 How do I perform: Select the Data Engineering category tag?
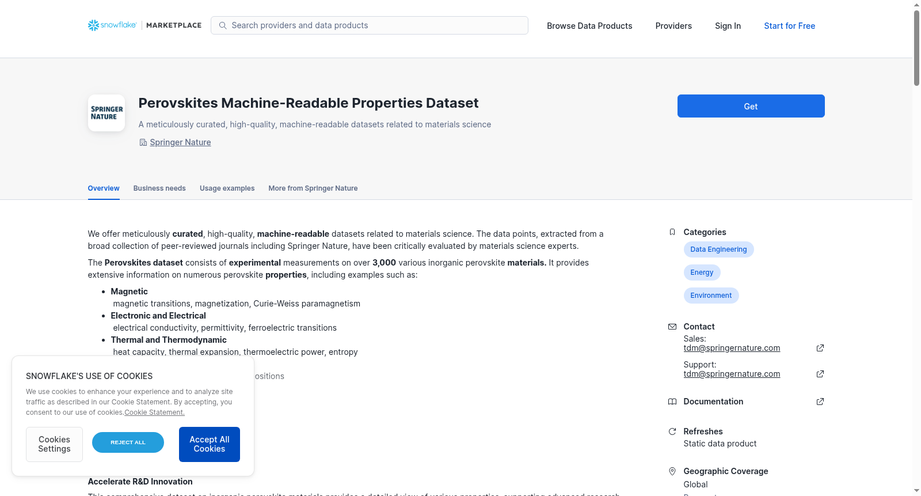[x=718, y=249]
